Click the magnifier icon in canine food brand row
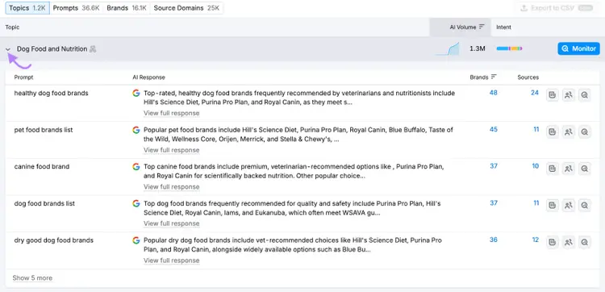 pyautogui.click(x=585, y=169)
